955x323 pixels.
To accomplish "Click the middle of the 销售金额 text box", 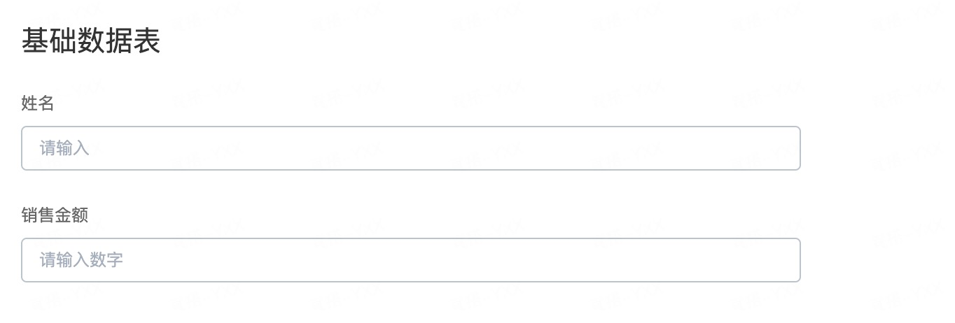I will [x=411, y=260].
